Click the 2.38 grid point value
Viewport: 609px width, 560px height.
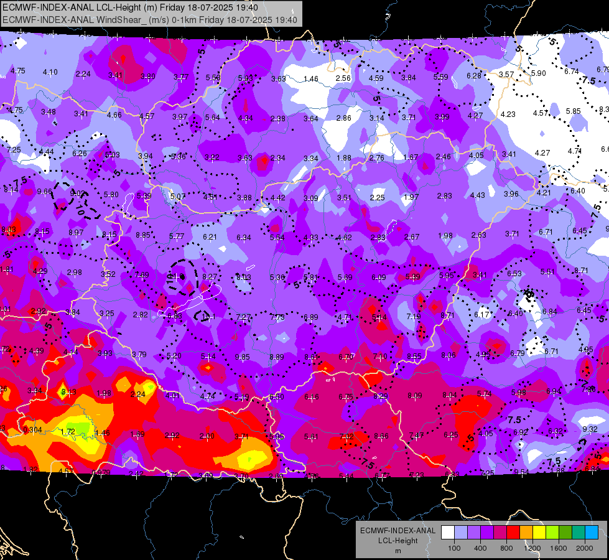277,118
